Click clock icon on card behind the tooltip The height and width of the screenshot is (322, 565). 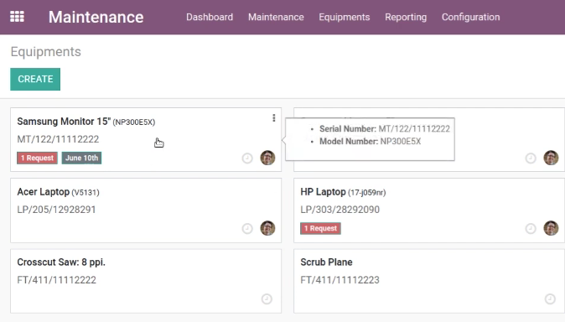531,158
